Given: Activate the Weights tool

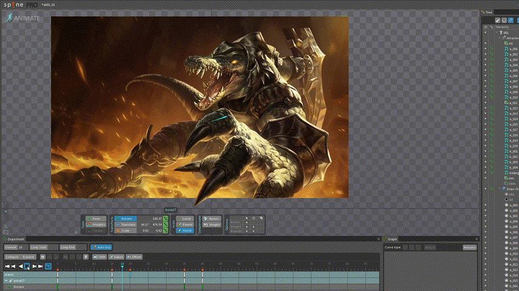Looking at the screenshot, I should 96,224.
